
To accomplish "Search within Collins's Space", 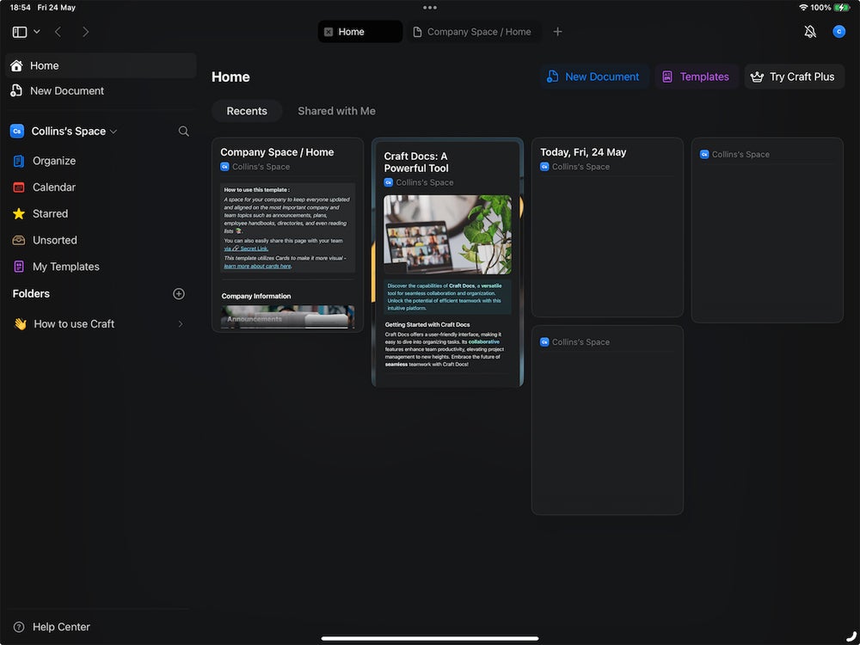I will (x=183, y=131).
